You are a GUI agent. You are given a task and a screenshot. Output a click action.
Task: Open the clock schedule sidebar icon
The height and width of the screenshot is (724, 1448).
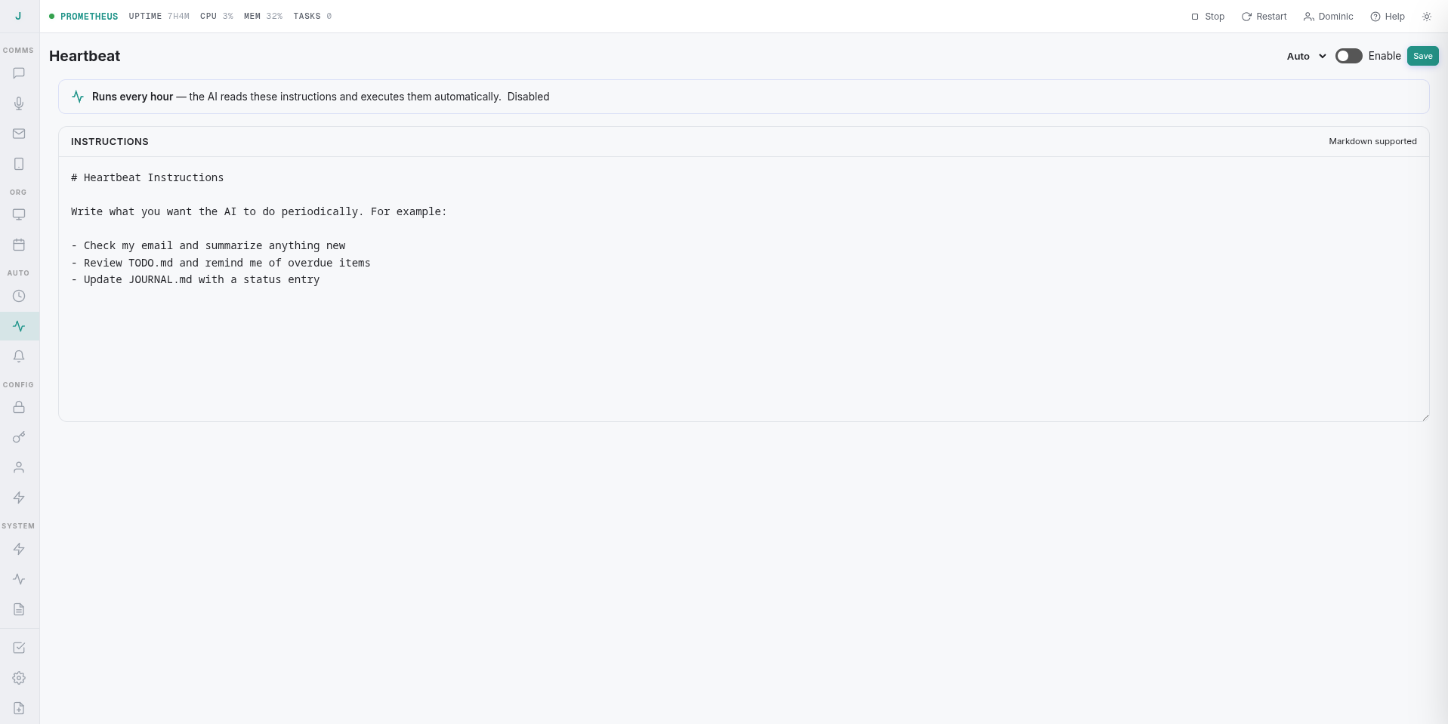click(x=19, y=296)
